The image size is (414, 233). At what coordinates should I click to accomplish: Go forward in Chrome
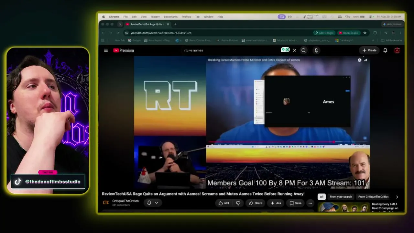point(110,33)
